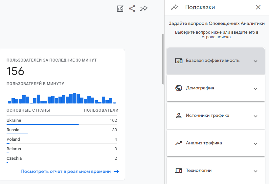
Task: Open the edit comparison report icon
Action: (120, 9)
